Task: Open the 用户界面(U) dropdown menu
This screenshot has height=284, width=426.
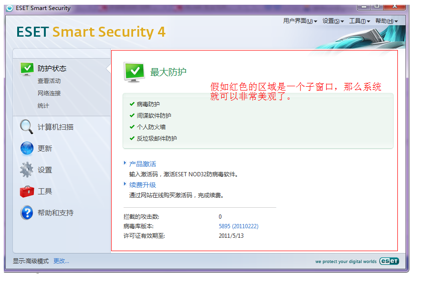Action: coord(300,21)
